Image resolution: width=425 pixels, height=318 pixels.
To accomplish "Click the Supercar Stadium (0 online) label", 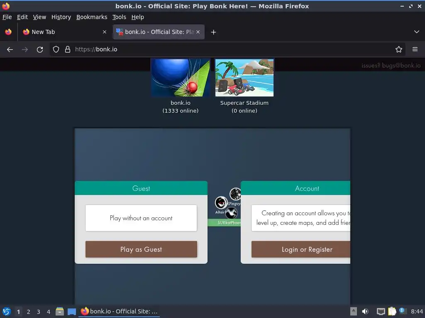I will pyautogui.click(x=244, y=107).
